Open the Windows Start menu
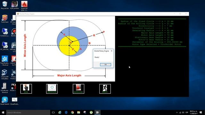This screenshot has width=205, height=115. point(3,112)
